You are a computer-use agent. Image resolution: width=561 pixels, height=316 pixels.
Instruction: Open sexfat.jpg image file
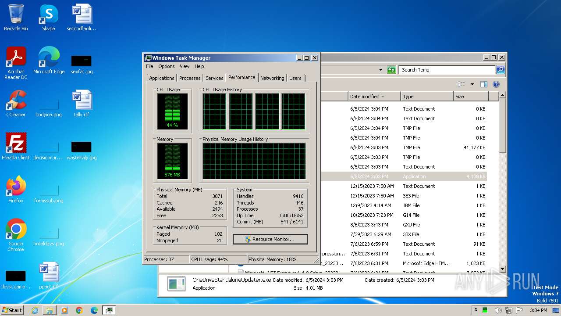(82, 64)
